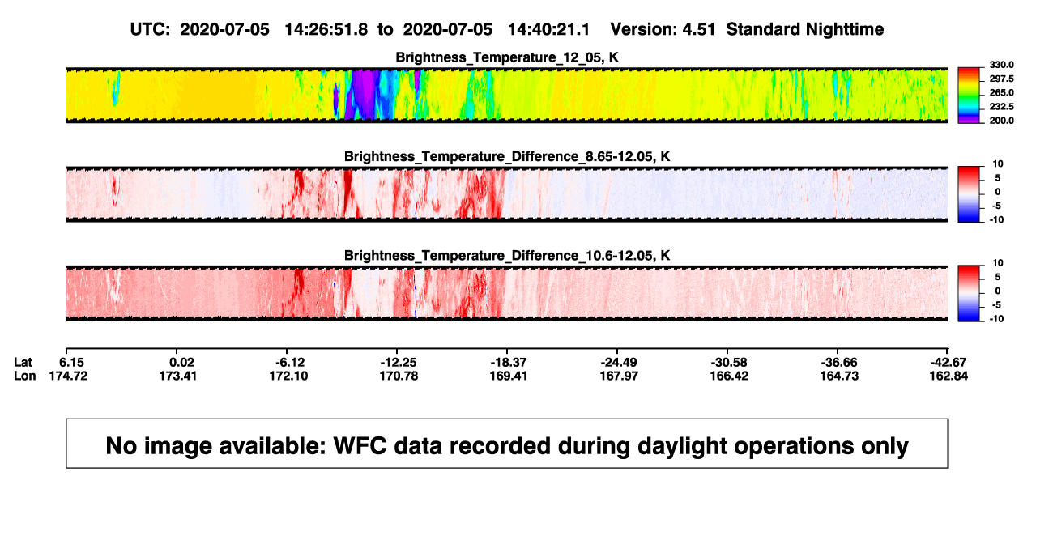Click longitude value 172.10
The width and height of the screenshot is (1053, 540).
[290, 376]
